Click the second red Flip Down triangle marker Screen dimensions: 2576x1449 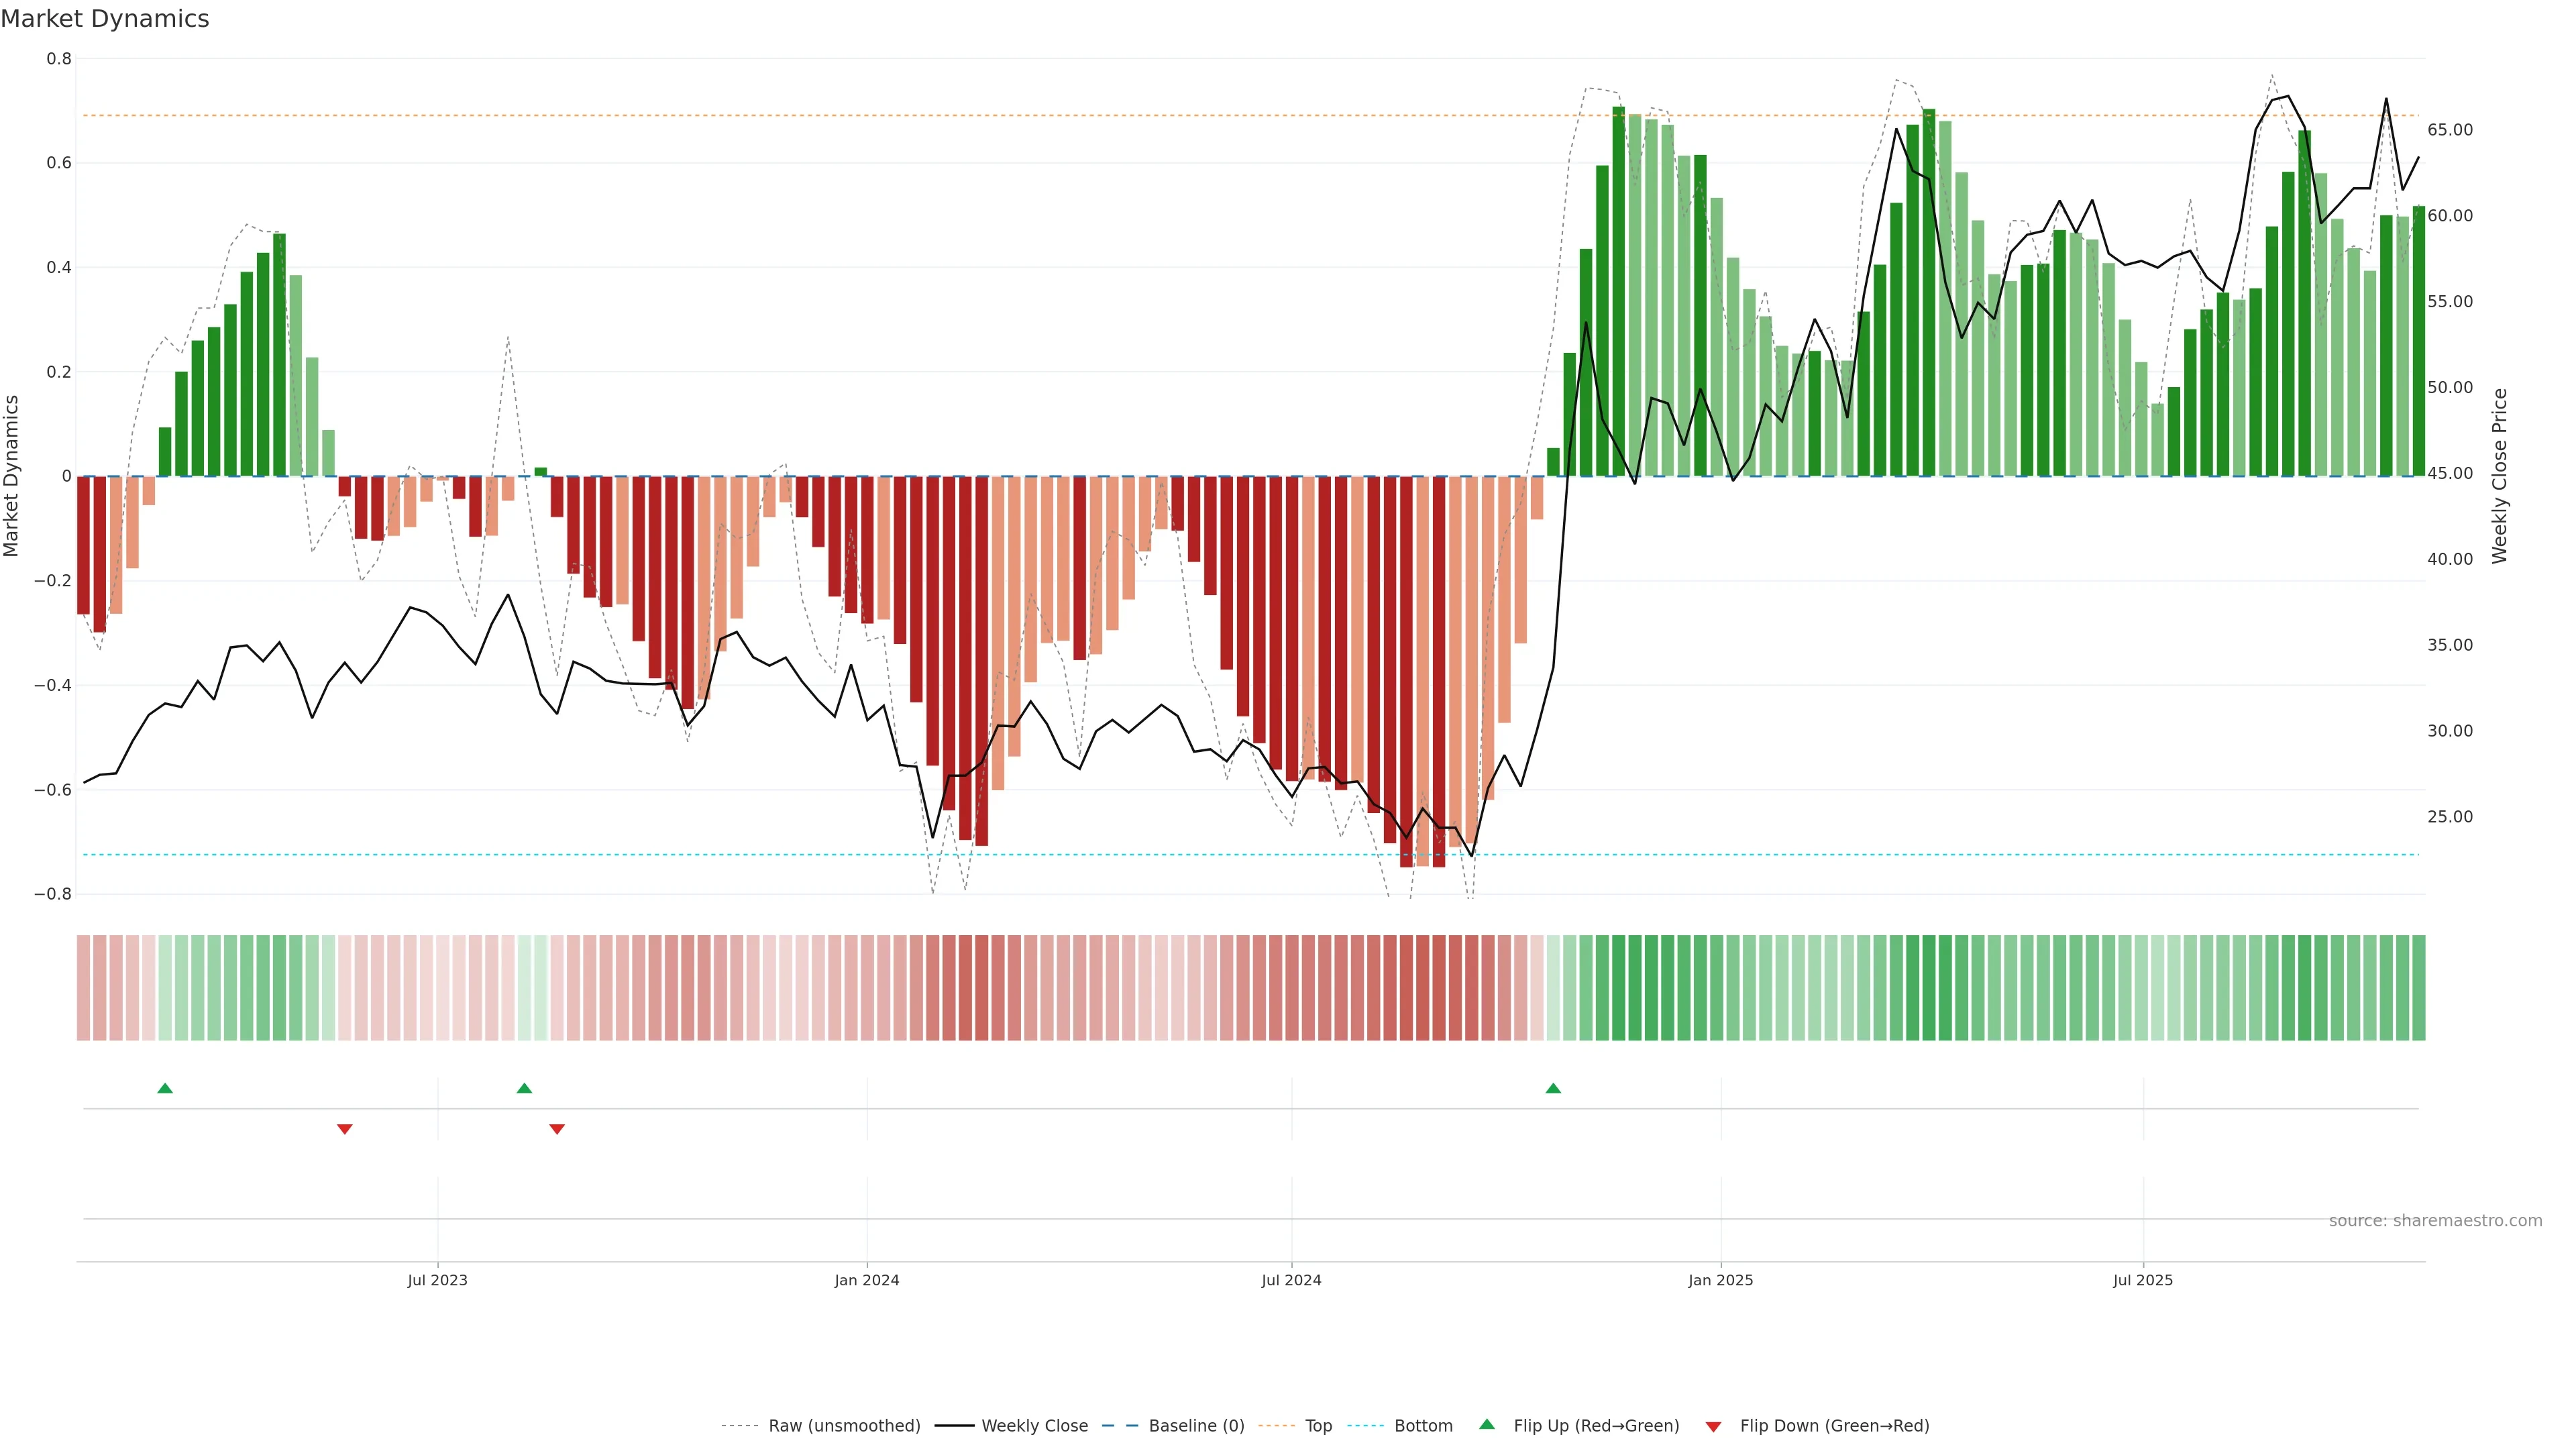tap(557, 1129)
